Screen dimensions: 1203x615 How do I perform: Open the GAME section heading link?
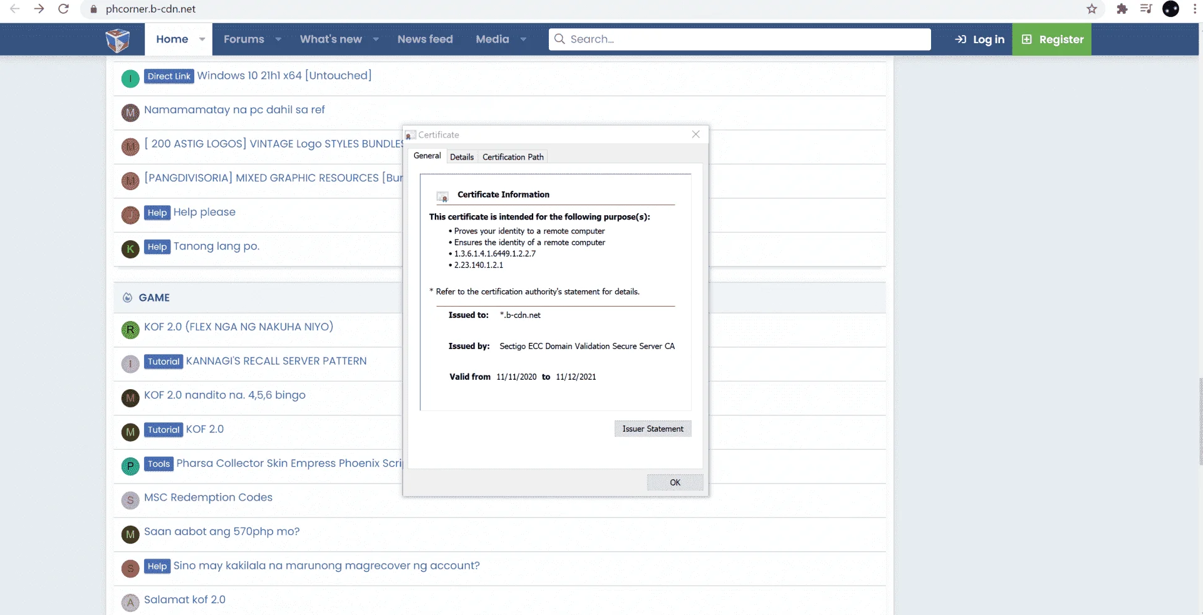tap(154, 298)
